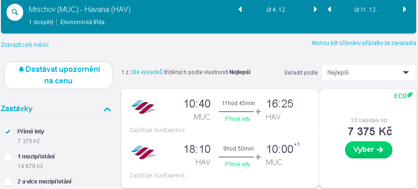Image resolution: width=418 pixels, height=189 pixels.
Task: Click the ECO leaf badge
Action: (404, 95)
